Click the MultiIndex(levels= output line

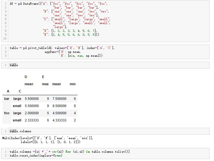pos(48,138)
